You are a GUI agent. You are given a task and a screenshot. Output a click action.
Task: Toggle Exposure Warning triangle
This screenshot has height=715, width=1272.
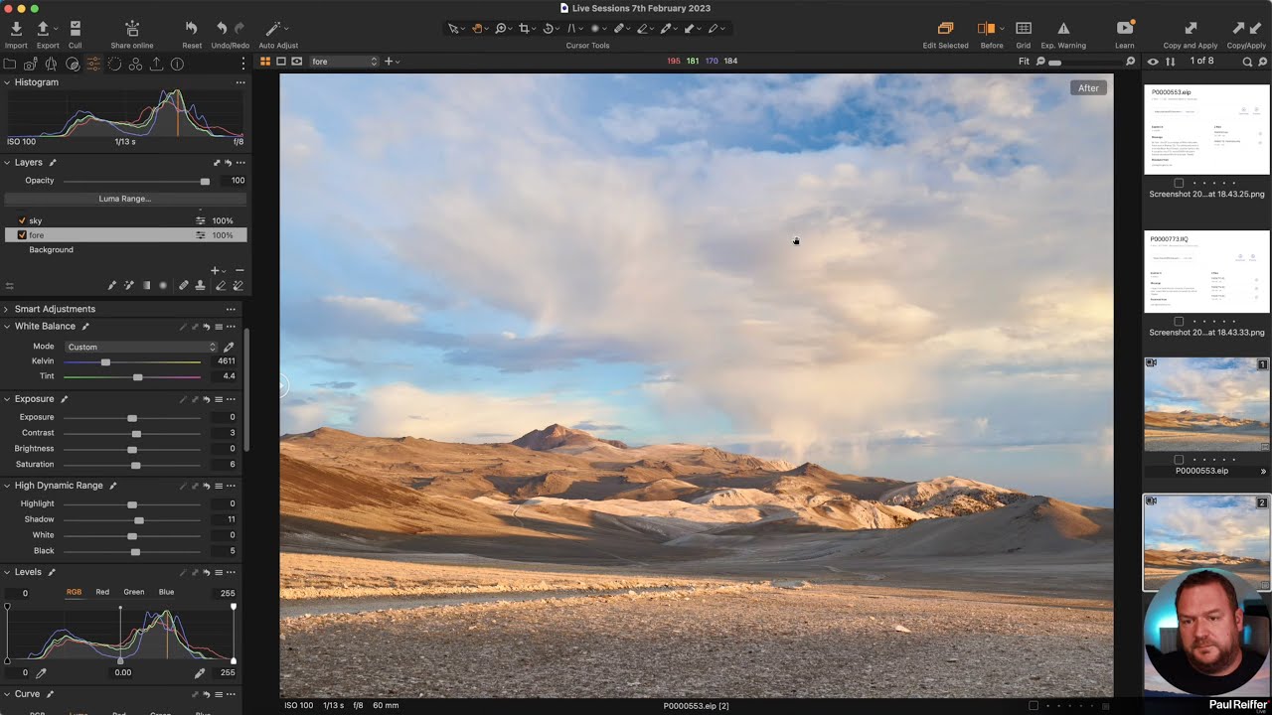(1063, 29)
